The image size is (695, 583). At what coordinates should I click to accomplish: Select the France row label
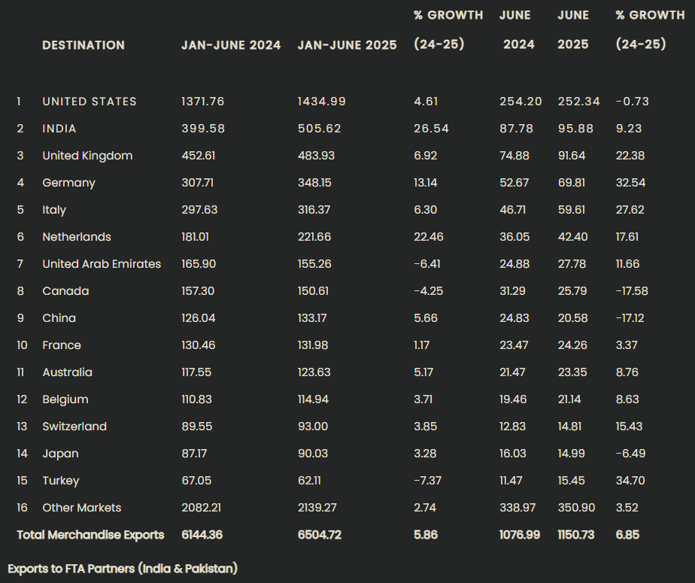[62, 345]
